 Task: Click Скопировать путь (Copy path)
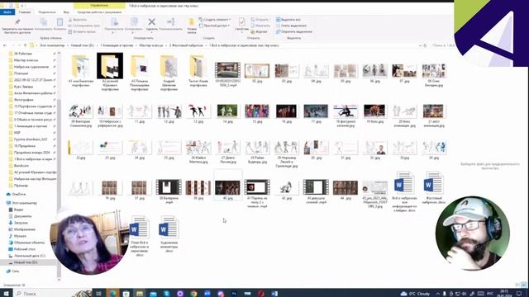click(x=84, y=26)
